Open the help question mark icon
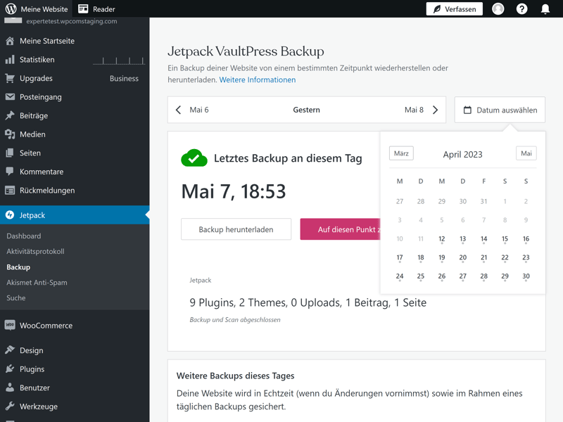The image size is (563, 422). tap(521, 9)
